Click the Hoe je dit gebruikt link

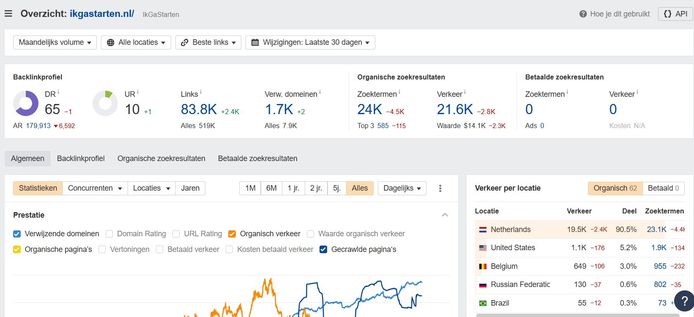click(x=620, y=14)
